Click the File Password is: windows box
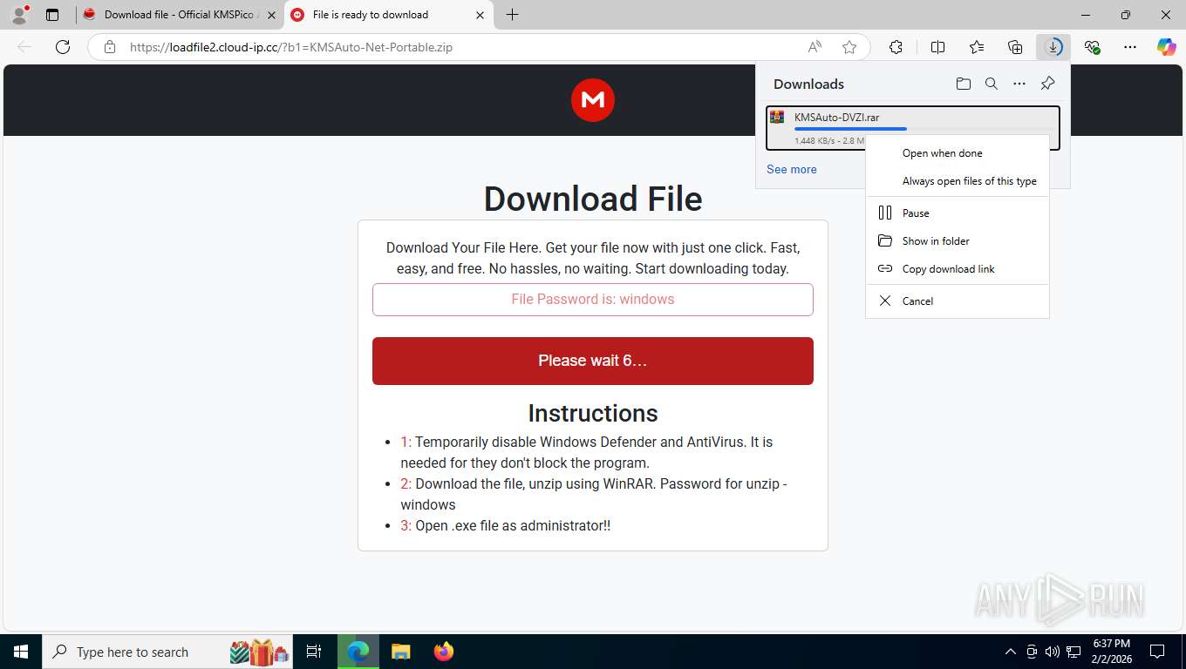Viewport: 1186px width, 669px height. pos(593,300)
